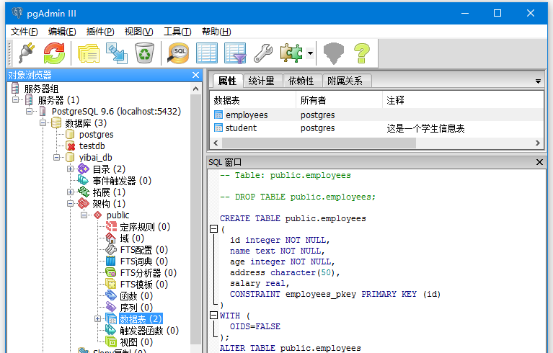Select the student row in properties list

(376, 128)
